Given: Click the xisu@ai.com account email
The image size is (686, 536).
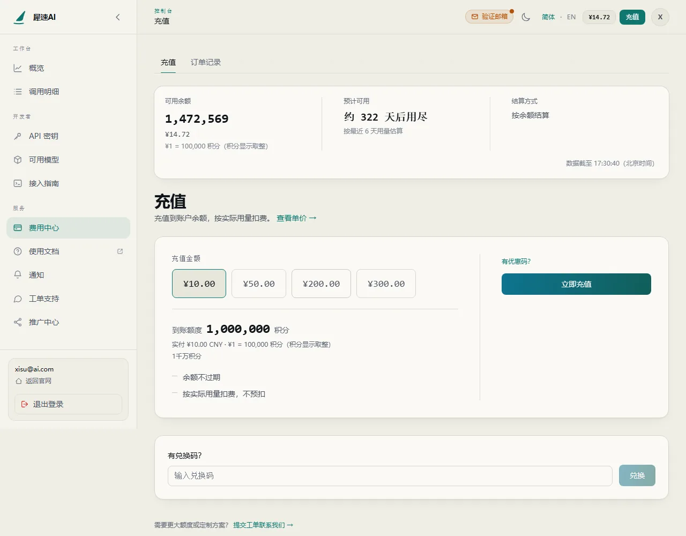Looking at the screenshot, I should coord(34,369).
